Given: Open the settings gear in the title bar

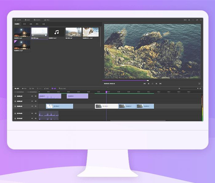Looking at the screenshot, I should (189, 20).
